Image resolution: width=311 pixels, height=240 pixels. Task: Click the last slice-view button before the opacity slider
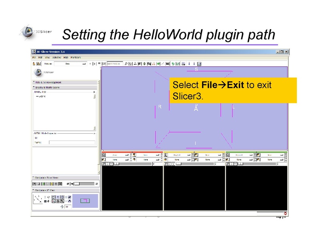pyautogui.click(x=60, y=184)
